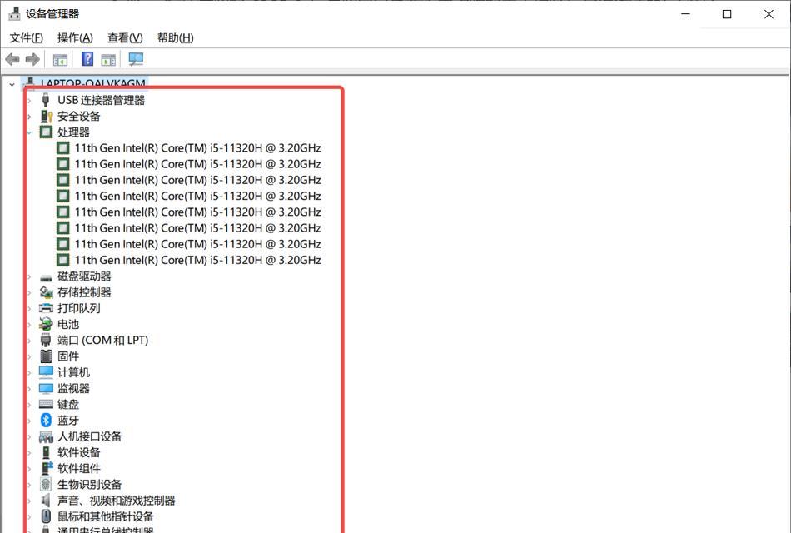Click the 人机接口设备 icon
This screenshot has width=791, height=533.
point(46,436)
